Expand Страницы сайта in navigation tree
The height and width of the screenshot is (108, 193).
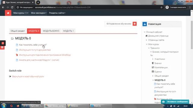pyautogui.click(x=146, y=40)
